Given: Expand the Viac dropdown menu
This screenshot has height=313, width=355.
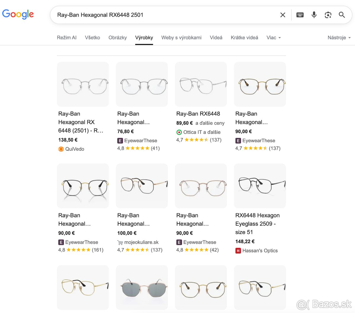Looking at the screenshot, I should coord(273,37).
